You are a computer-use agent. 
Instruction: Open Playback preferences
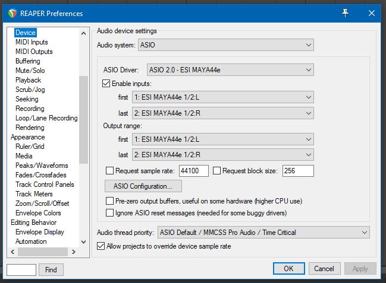[x=28, y=80]
